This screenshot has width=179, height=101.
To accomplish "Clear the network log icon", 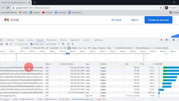I will coord(1,44).
